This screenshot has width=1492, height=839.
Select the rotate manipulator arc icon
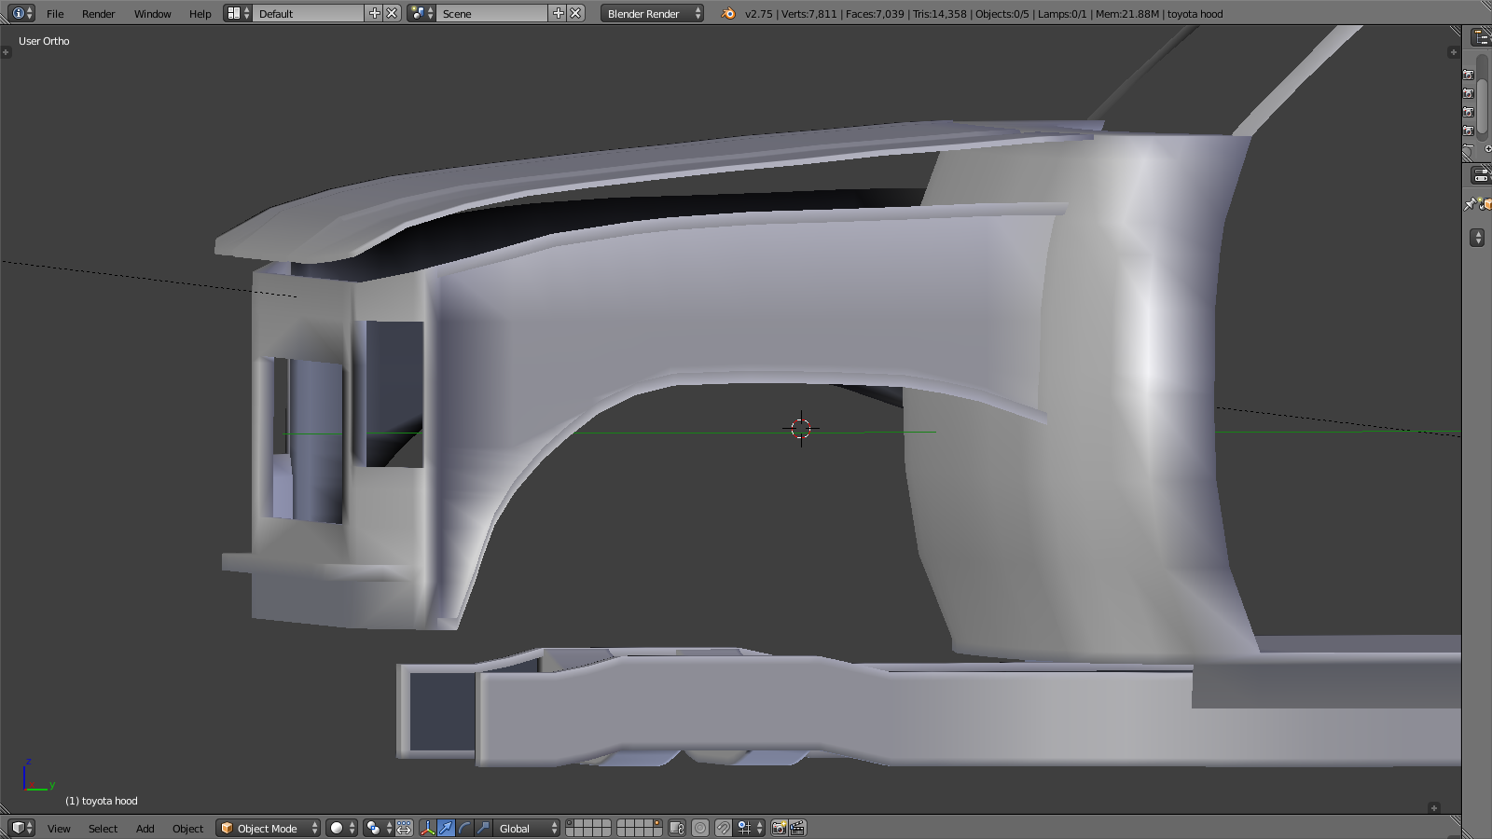pyautogui.click(x=464, y=828)
